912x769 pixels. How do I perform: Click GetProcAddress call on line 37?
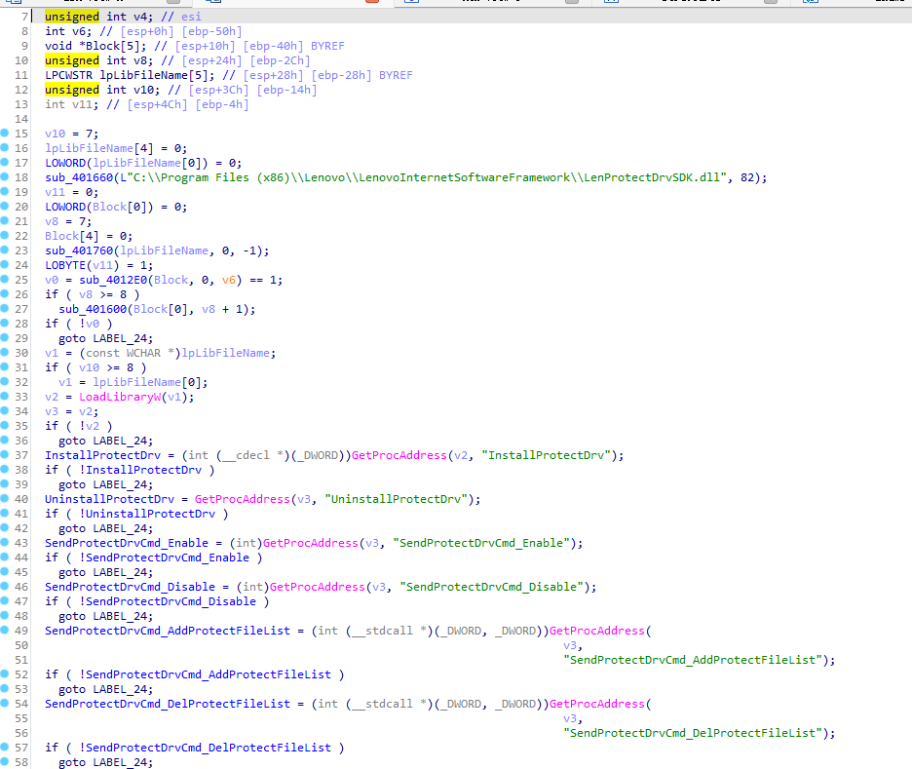pyautogui.click(x=399, y=455)
